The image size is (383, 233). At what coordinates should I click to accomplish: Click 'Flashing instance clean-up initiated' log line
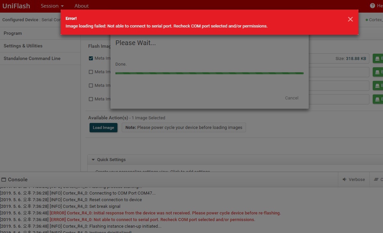click(x=81, y=226)
